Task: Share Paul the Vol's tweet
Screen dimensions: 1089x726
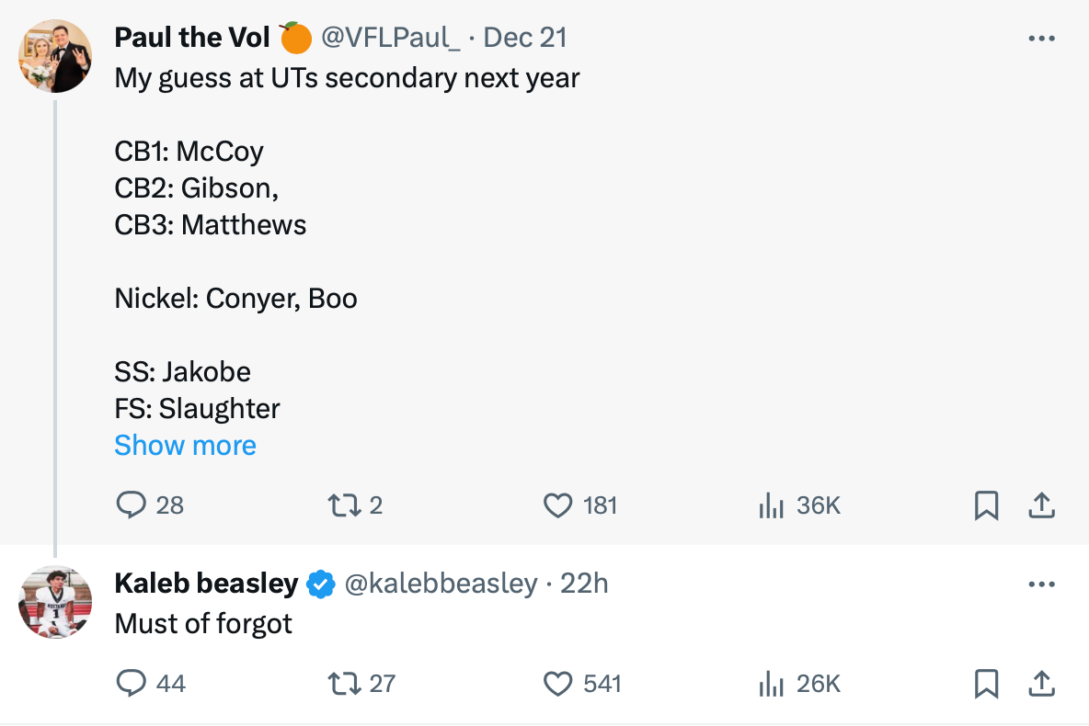Action: [1040, 505]
